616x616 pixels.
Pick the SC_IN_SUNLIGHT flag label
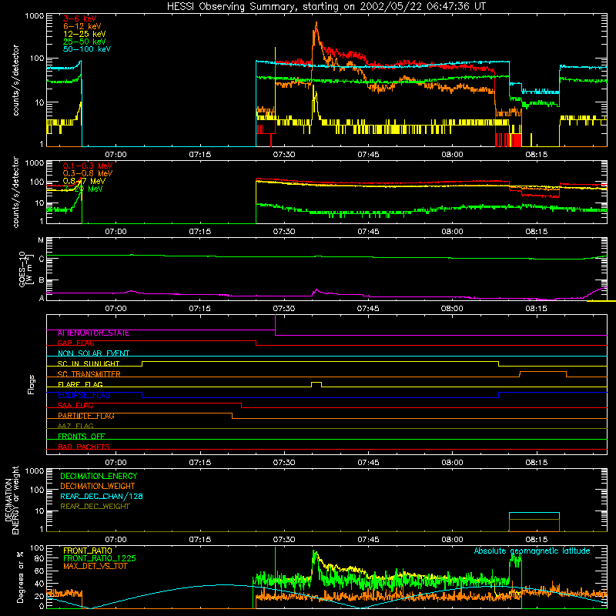(89, 363)
